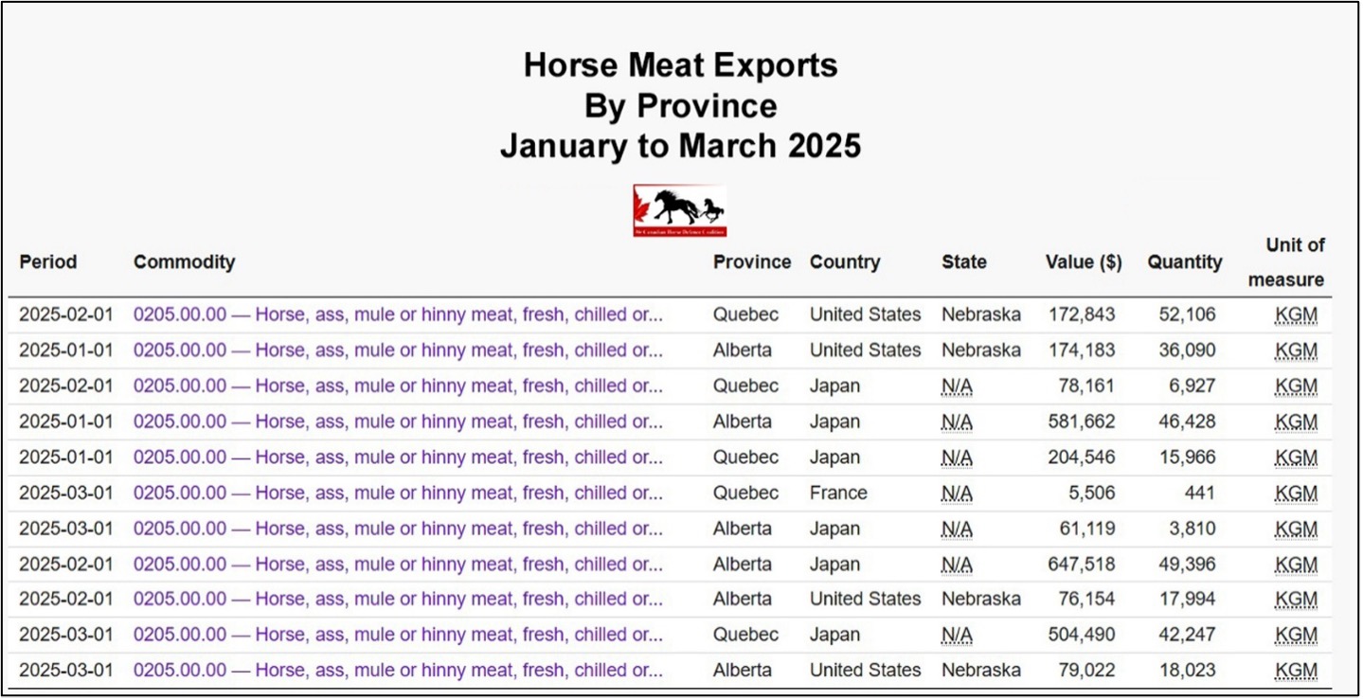Click the Value ($) column header
The height and width of the screenshot is (700, 1363).
1084,262
